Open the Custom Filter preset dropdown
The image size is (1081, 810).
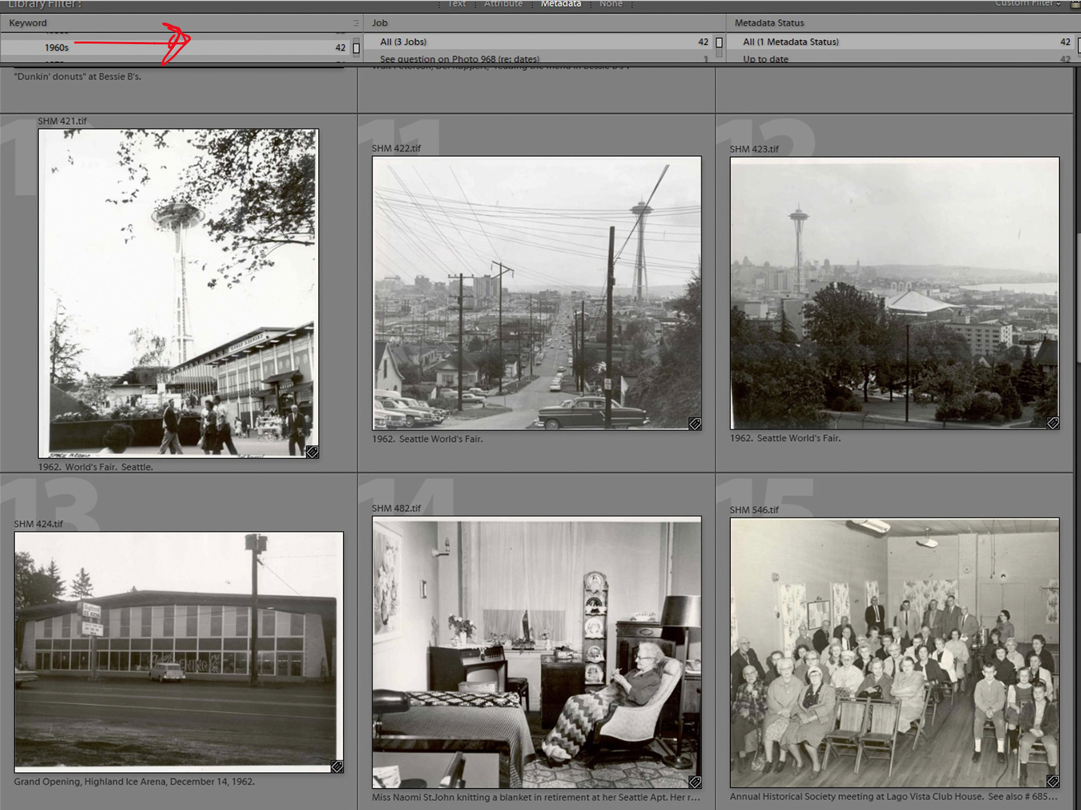point(1028,3)
